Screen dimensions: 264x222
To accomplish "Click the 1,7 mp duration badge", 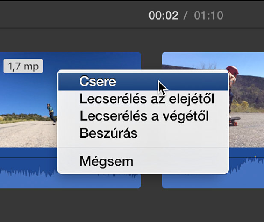I will [24, 66].
